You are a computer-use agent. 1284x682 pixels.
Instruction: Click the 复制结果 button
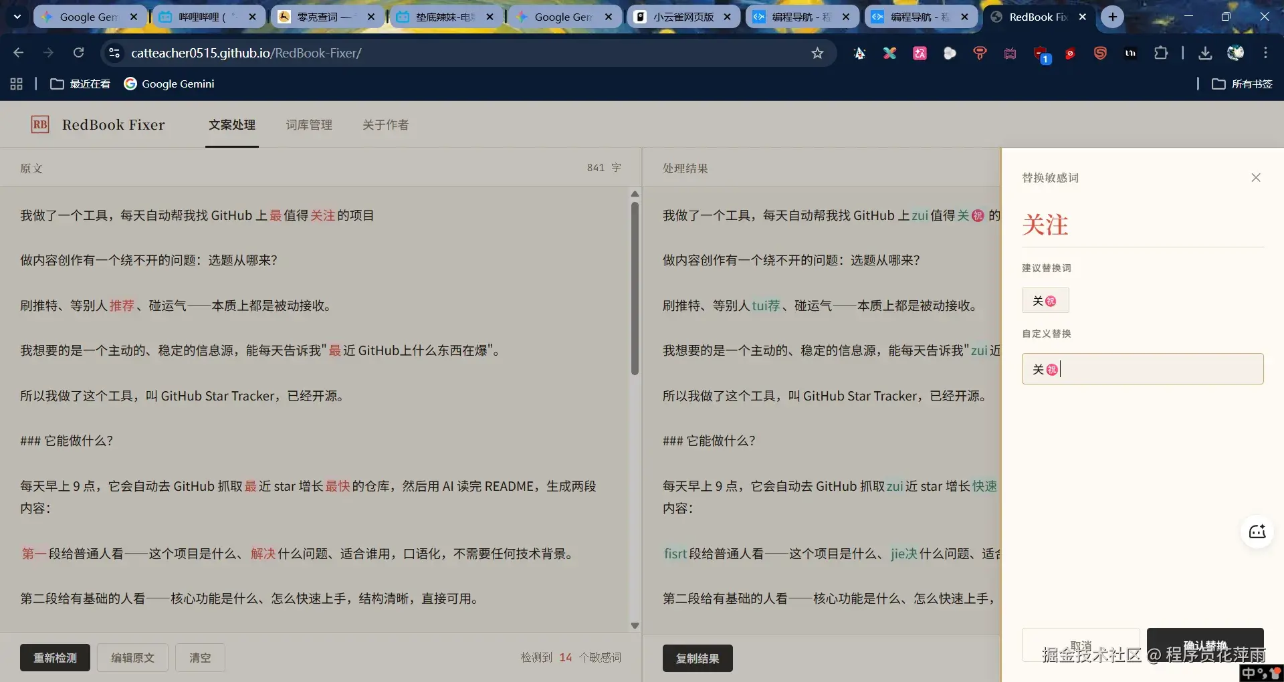coord(698,659)
